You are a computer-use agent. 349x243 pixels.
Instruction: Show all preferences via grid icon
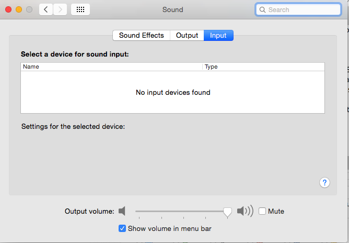point(80,9)
